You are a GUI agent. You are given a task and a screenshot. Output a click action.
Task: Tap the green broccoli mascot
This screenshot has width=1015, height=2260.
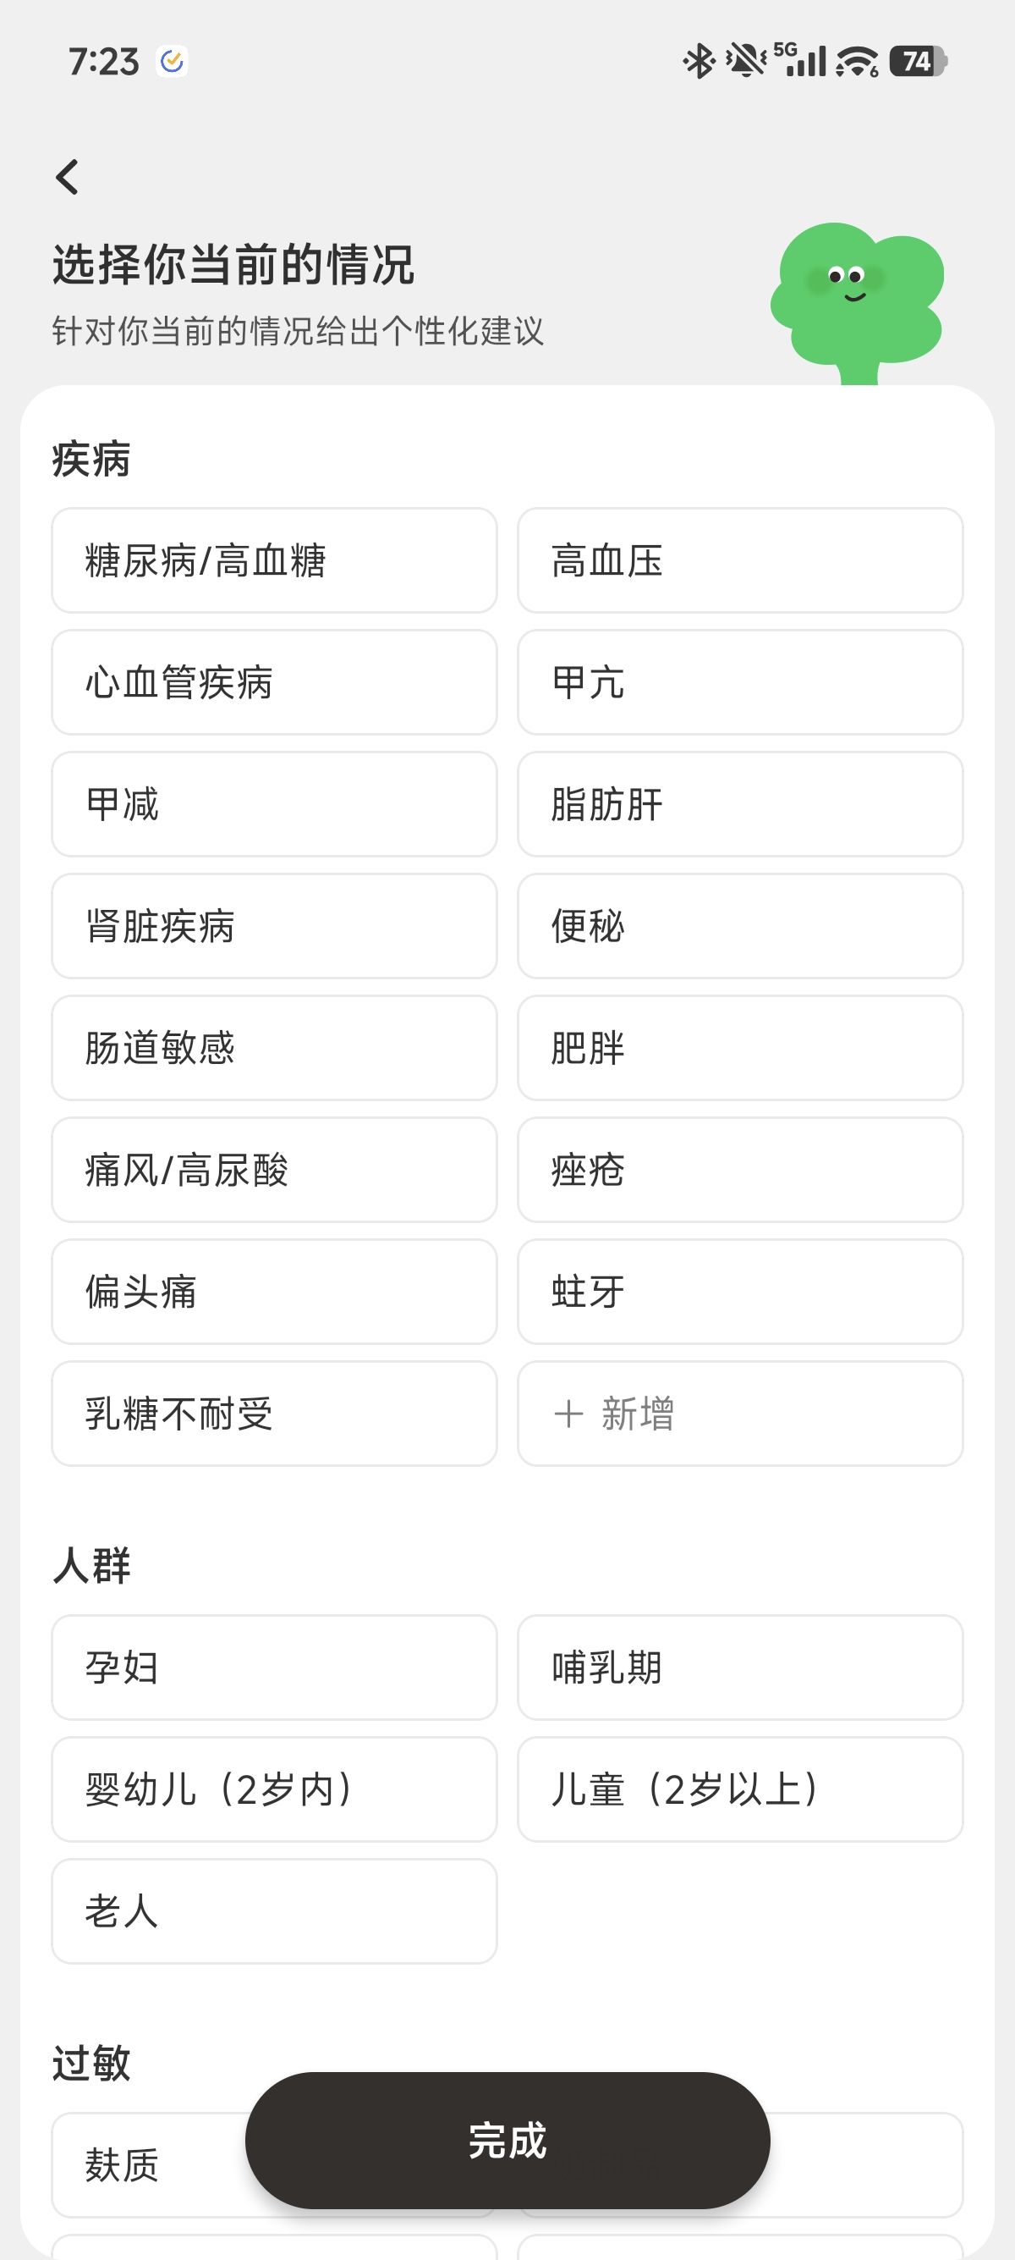[x=857, y=299]
